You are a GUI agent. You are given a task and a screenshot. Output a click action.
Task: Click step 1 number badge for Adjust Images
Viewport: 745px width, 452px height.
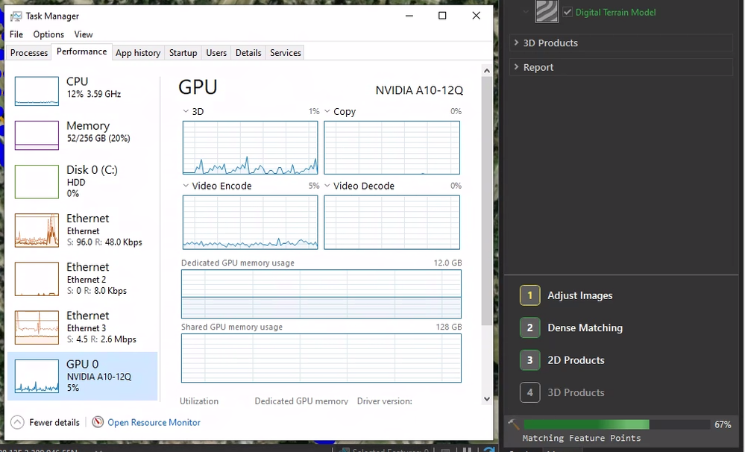tap(529, 295)
